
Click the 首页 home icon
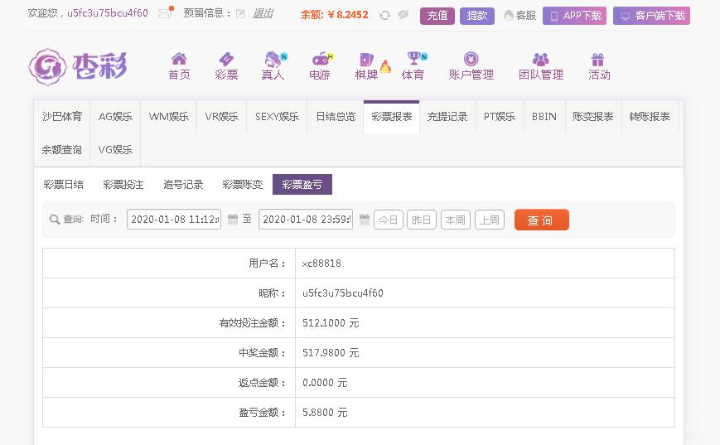pos(179,59)
